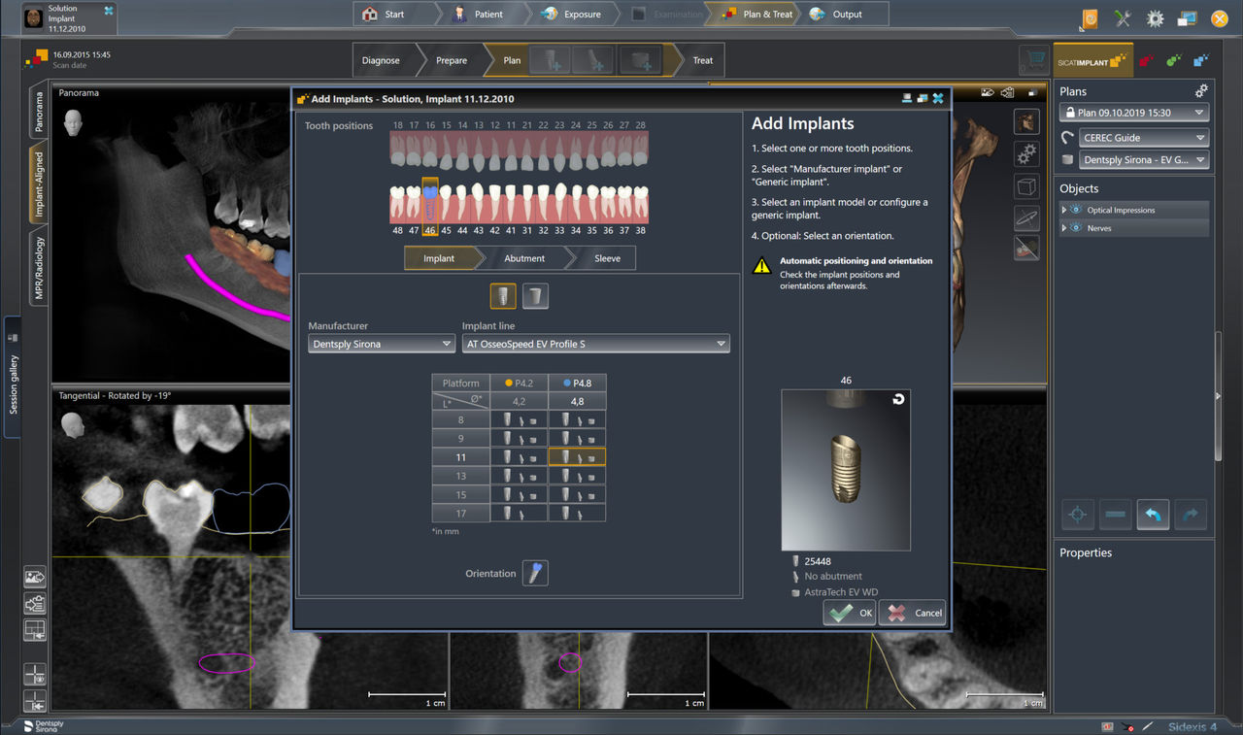This screenshot has width=1243, height=735.
Task: Undo the last planning action
Action: click(1153, 514)
